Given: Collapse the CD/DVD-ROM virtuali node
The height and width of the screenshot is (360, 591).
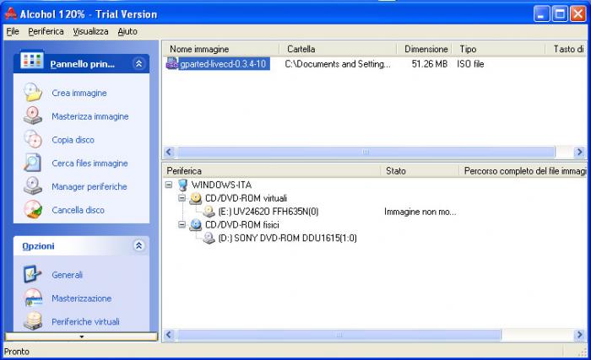Looking at the screenshot, I should point(182,197).
